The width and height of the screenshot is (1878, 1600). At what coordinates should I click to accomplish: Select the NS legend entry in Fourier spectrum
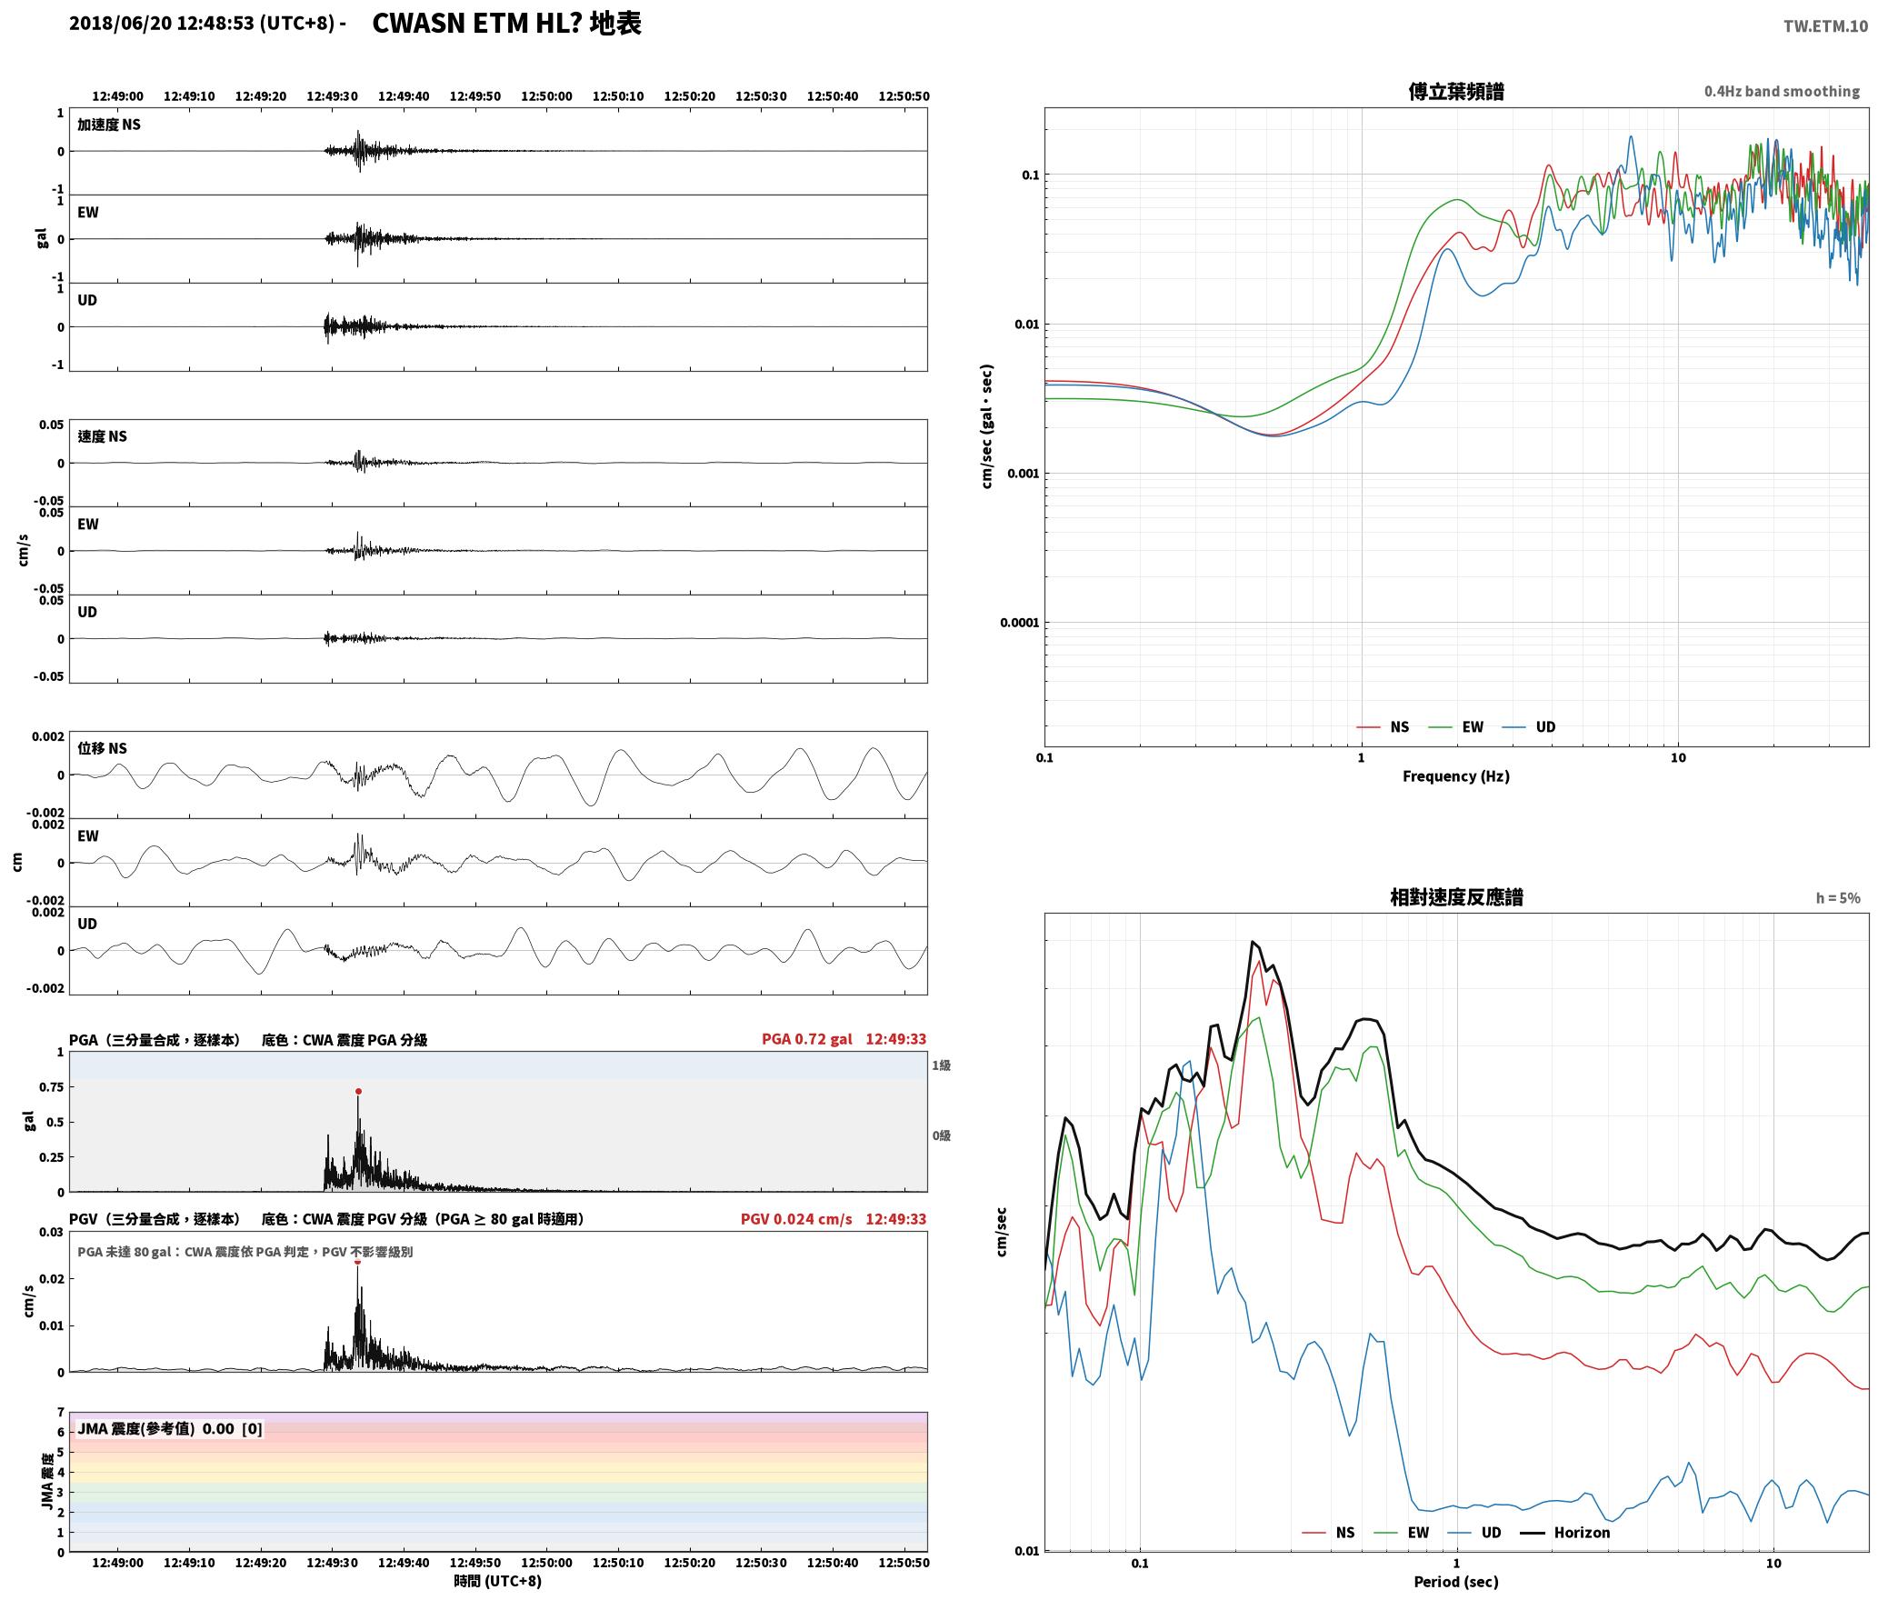point(1383,726)
